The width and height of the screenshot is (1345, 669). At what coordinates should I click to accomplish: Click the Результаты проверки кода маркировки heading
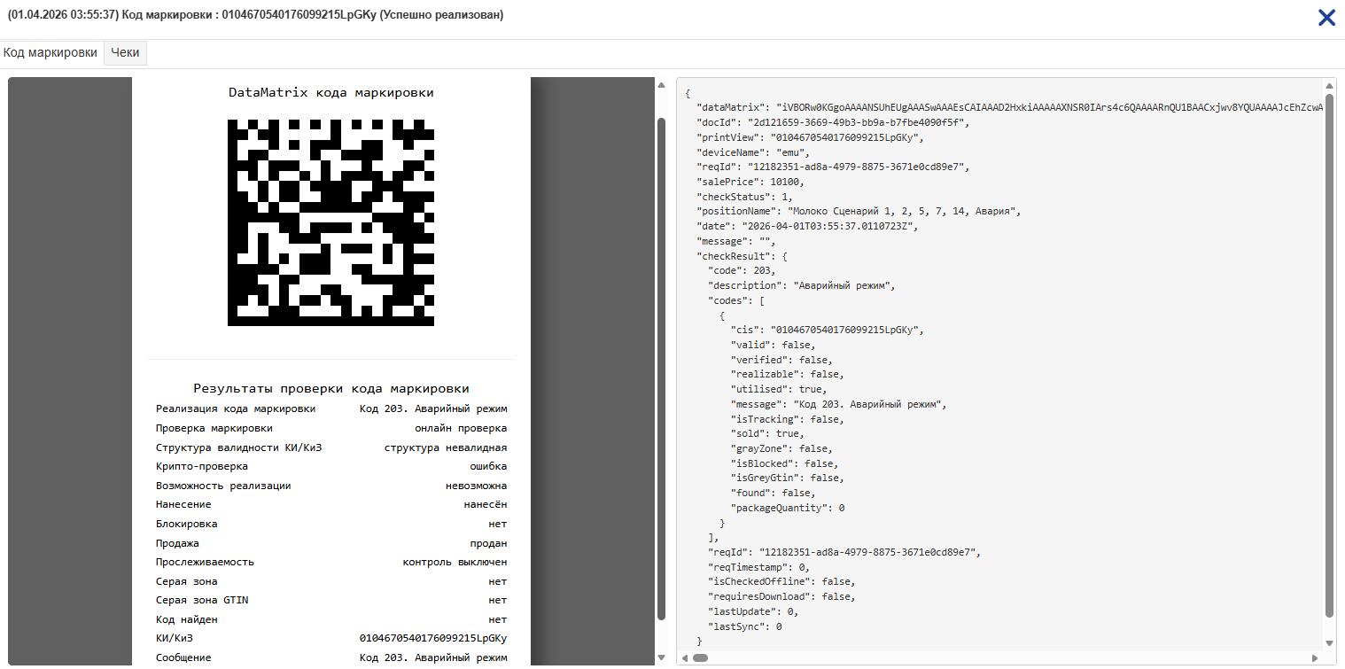pyautogui.click(x=330, y=388)
